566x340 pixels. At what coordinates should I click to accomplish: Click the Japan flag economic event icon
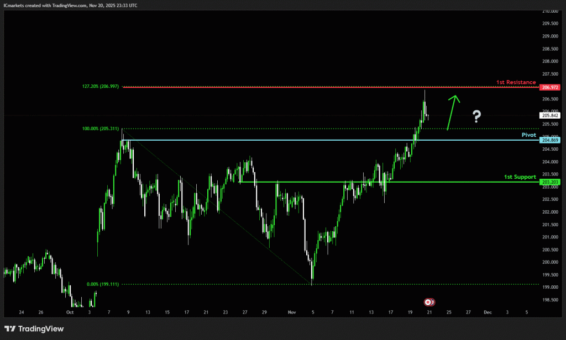tap(428, 302)
